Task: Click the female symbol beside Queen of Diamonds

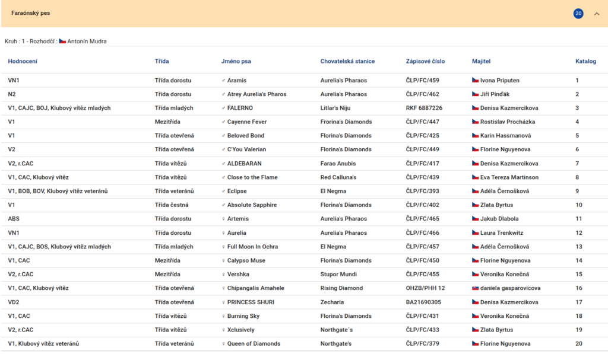Action: (x=223, y=344)
